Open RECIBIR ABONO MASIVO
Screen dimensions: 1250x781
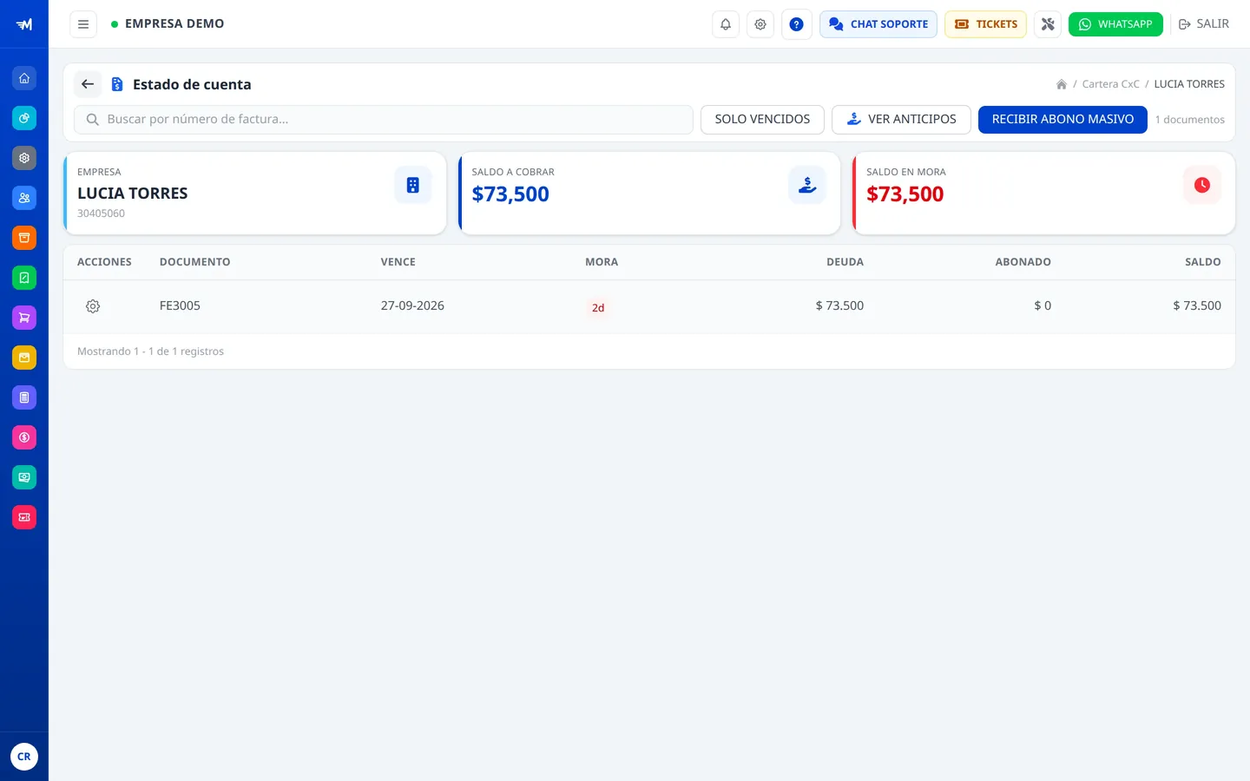[1062, 120]
